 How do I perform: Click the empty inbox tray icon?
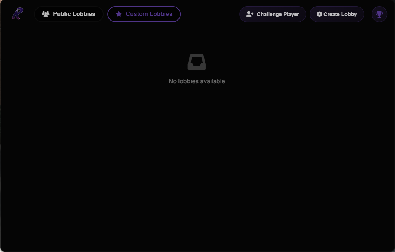click(197, 62)
